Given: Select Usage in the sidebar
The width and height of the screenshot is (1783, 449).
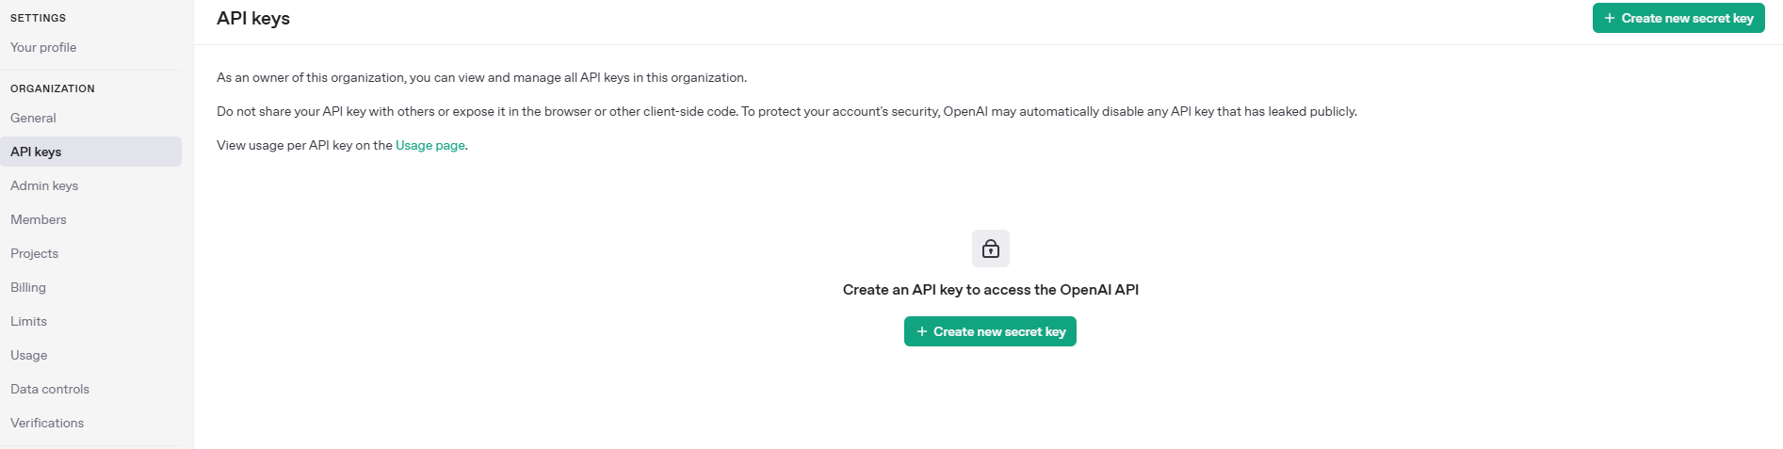Looking at the screenshot, I should [29, 355].
